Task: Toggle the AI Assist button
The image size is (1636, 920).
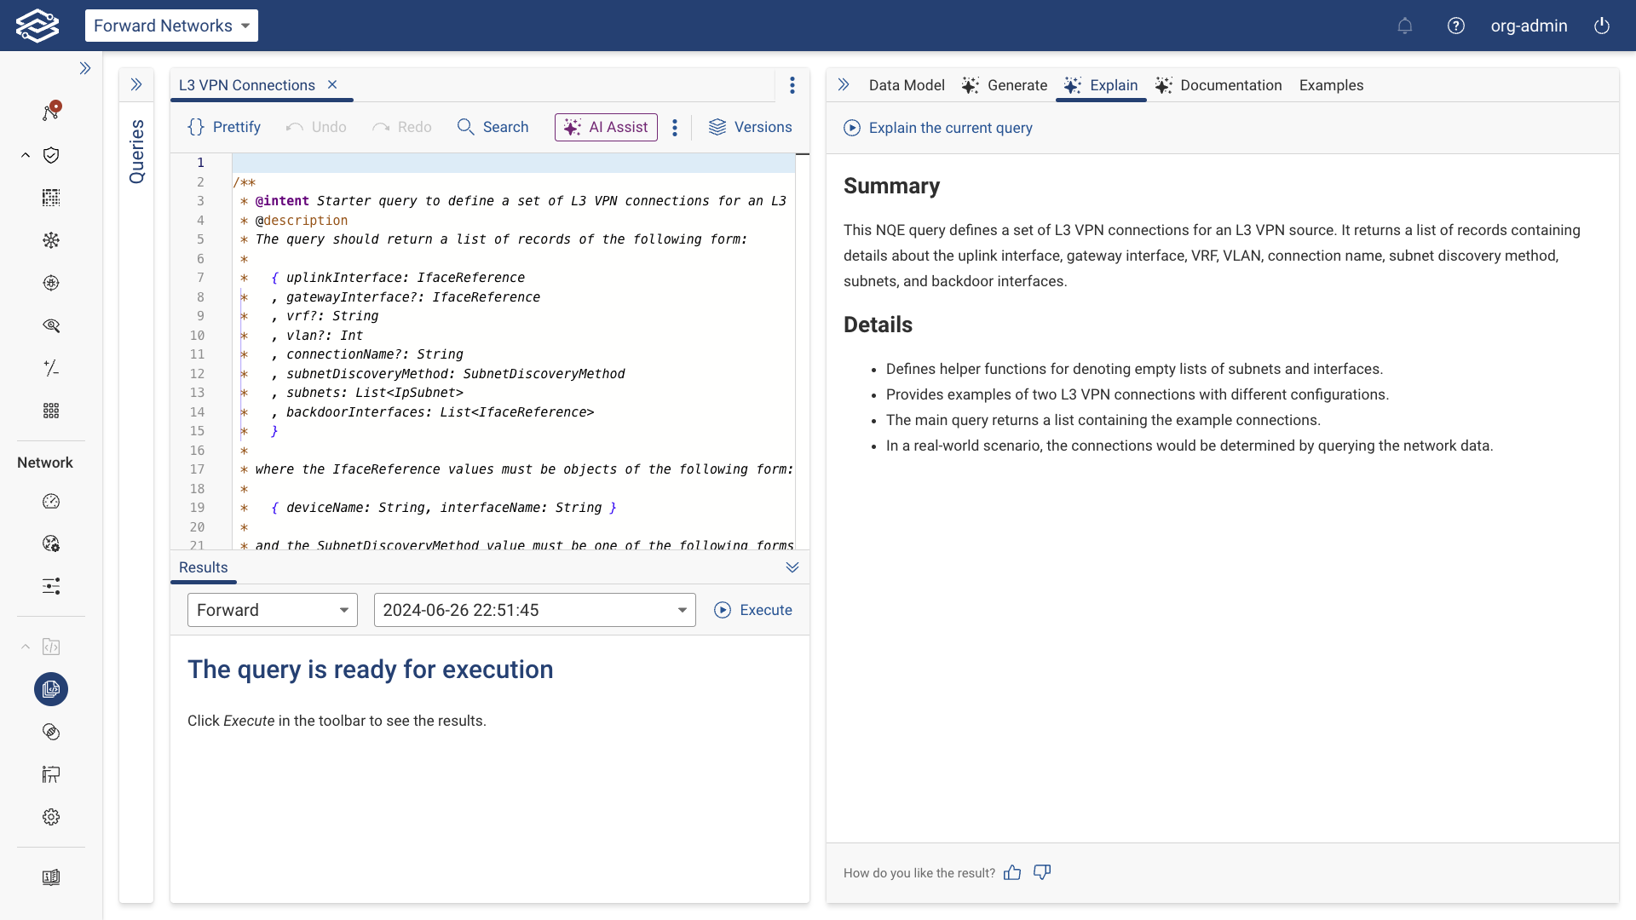Action: pos(606,127)
